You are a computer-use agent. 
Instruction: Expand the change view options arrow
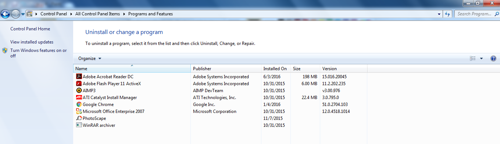[481, 58]
